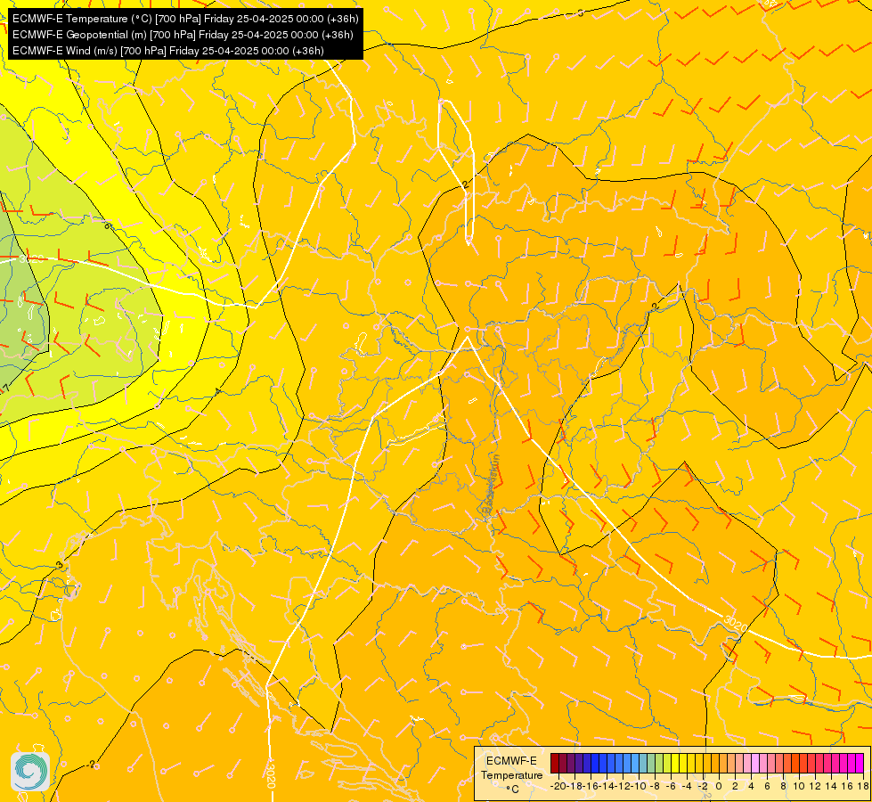Click the 'Temperature' word in the legend
872x802 pixels.
point(511,775)
